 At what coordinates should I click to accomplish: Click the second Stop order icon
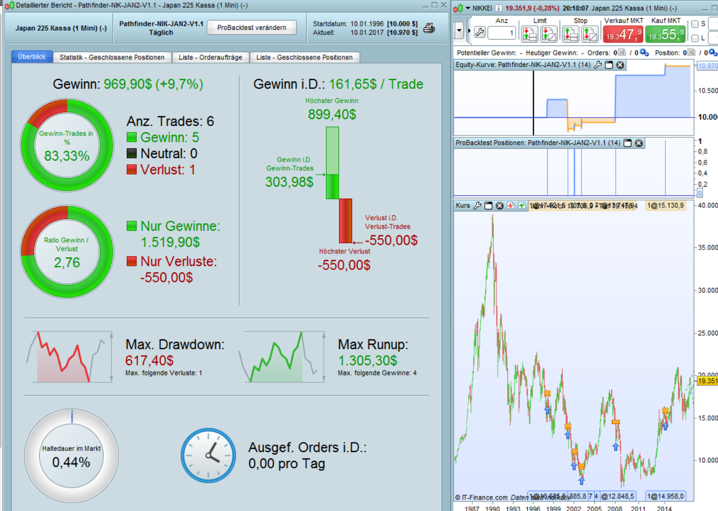589,34
